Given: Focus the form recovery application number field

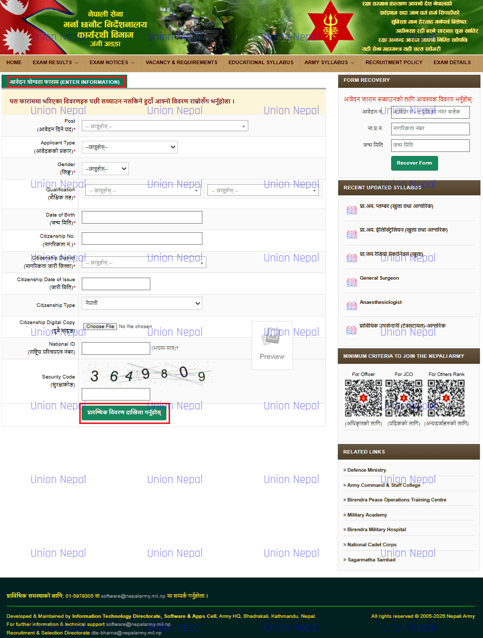Looking at the screenshot, I should [431, 112].
